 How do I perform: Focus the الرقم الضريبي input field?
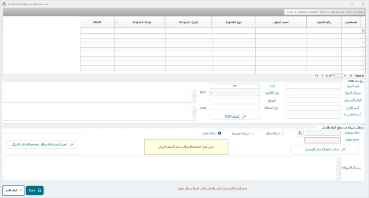tap(313, 100)
